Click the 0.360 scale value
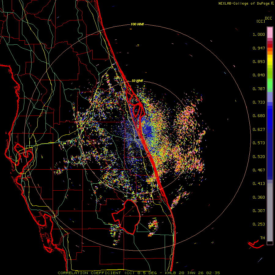Screen dimensions: 275x275 [x=259, y=197]
